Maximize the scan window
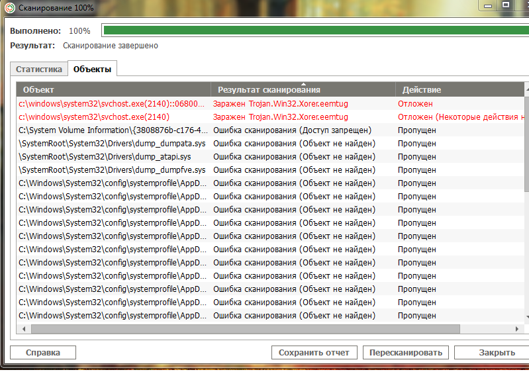 [x=505, y=5]
